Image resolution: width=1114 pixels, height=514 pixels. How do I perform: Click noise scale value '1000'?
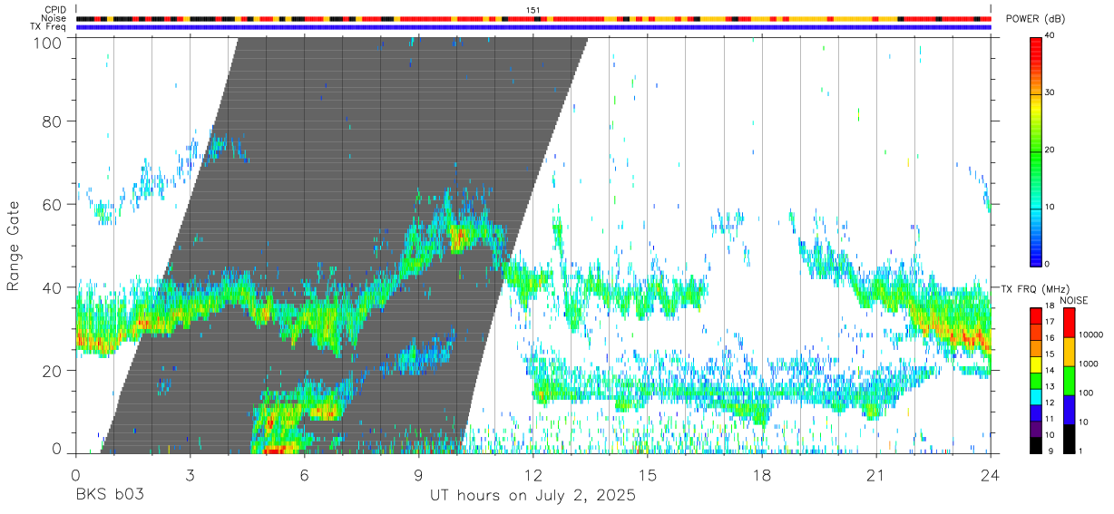1090,364
